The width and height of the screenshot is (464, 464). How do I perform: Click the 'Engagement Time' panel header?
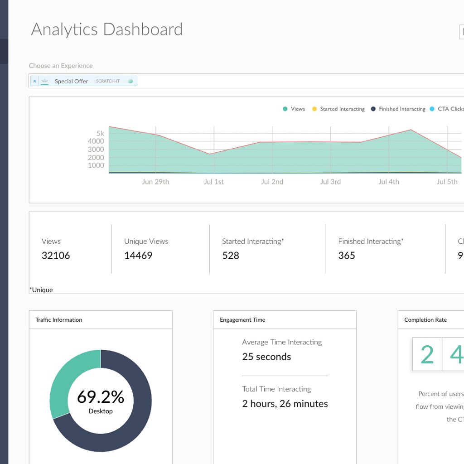point(242,320)
